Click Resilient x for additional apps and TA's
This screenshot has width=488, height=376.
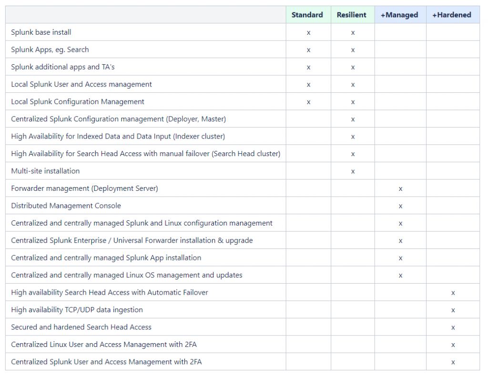pos(353,68)
